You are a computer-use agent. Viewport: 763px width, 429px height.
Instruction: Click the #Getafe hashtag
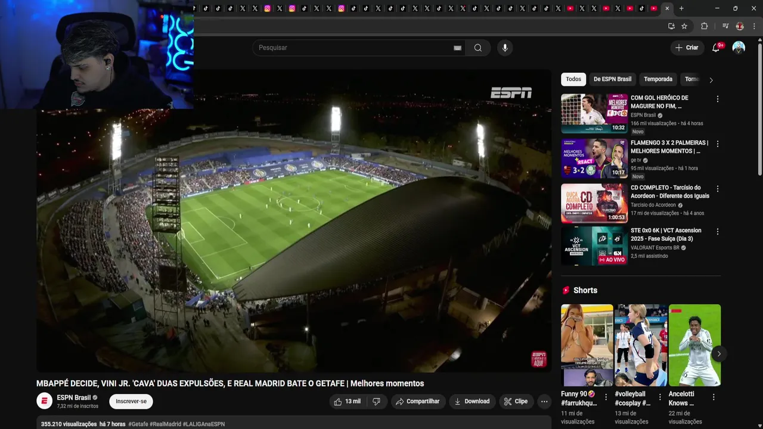pos(138,424)
